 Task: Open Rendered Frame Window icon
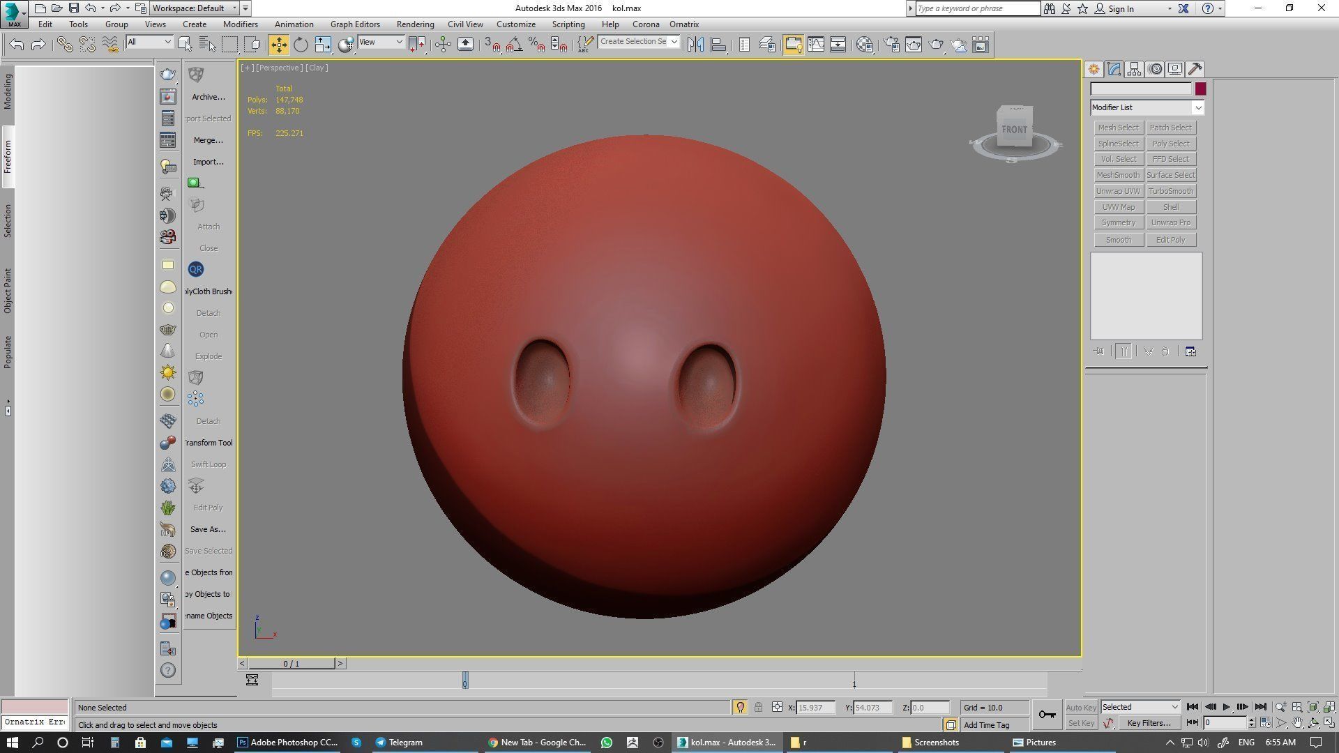(914, 45)
